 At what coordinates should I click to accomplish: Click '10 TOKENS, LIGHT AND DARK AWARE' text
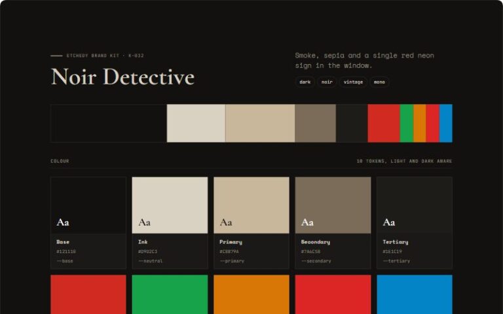tap(404, 161)
